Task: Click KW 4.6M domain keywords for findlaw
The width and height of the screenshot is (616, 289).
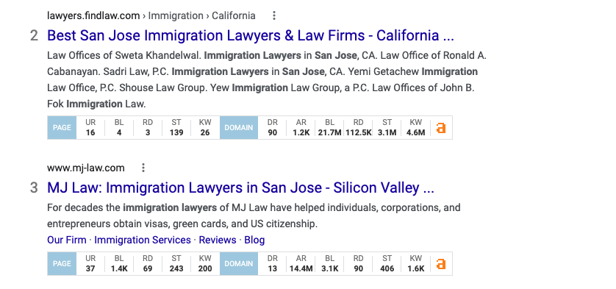Action: 415,128
